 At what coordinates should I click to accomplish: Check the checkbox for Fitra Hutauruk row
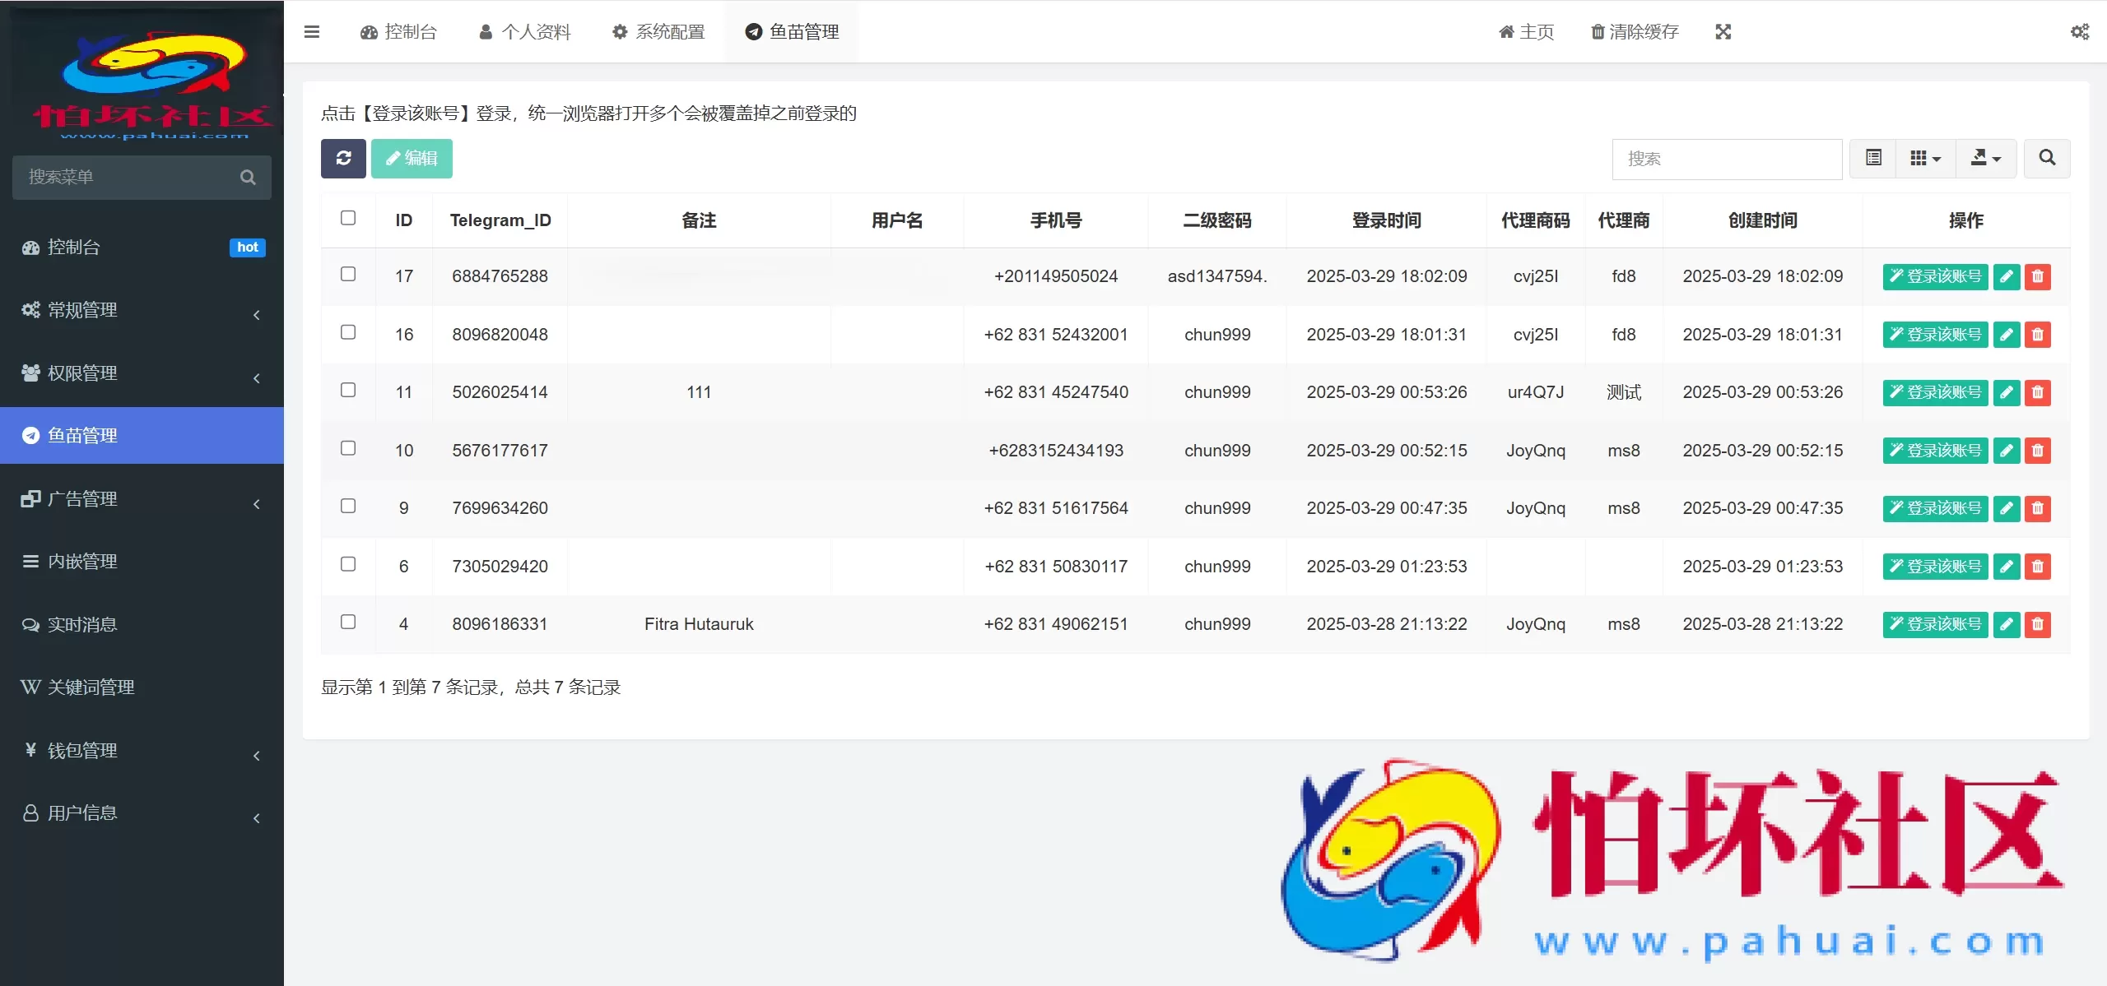point(349,623)
